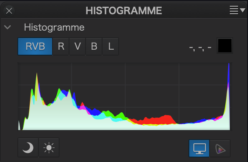Select the RVB channel tab
Viewport: 248px width, 162px height.
tap(35, 46)
